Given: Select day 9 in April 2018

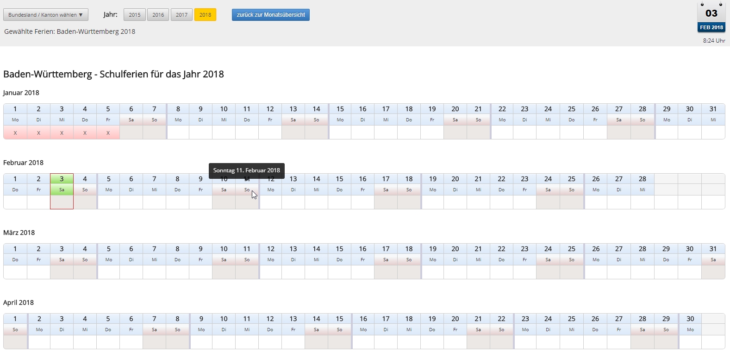Looking at the screenshot, I should click(x=201, y=319).
